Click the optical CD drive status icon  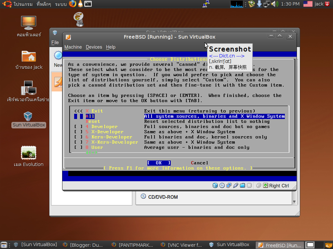click(x=222, y=185)
